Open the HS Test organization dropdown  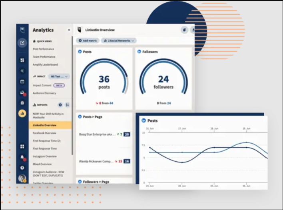[x=59, y=76]
